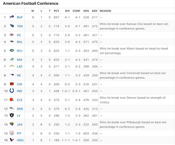Image resolution: width=175 pixels, height=145 pixels.
Task: Open the LAC team link
Action: (20, 66)
